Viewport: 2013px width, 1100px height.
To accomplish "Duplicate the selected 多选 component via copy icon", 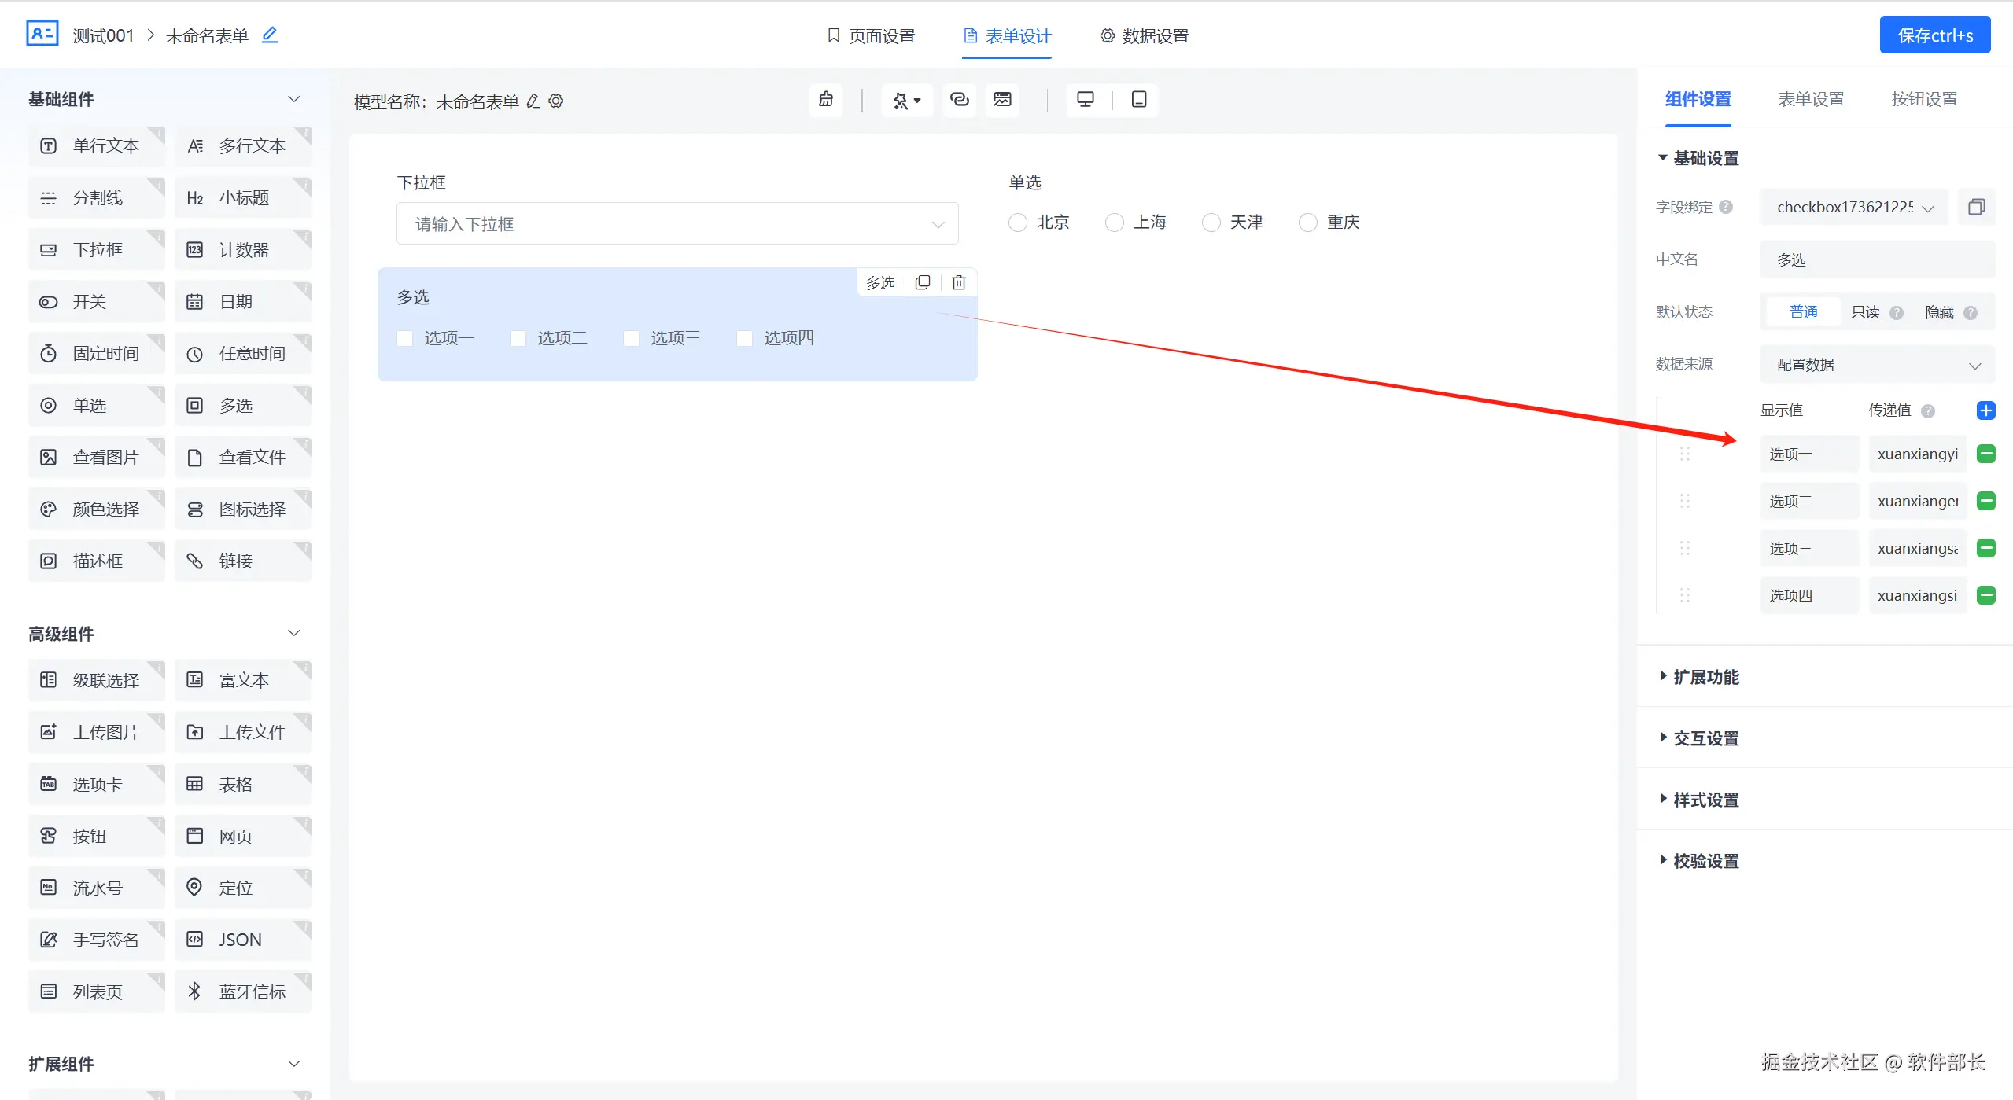I will 923,282.
